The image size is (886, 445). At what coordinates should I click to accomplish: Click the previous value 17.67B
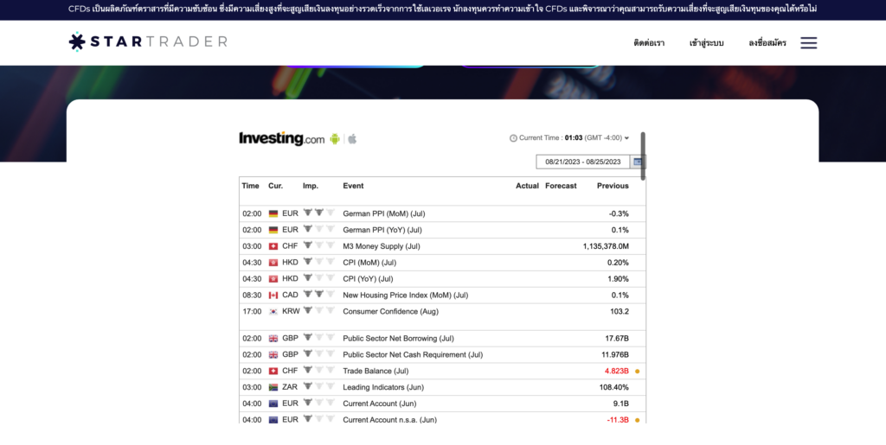click(x=617, y=339)
